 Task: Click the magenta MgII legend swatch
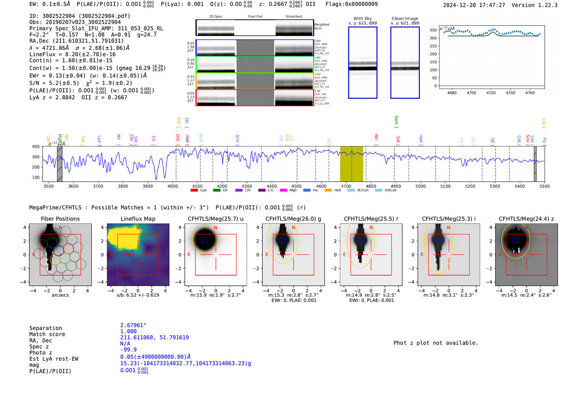(x=283, y=191)
